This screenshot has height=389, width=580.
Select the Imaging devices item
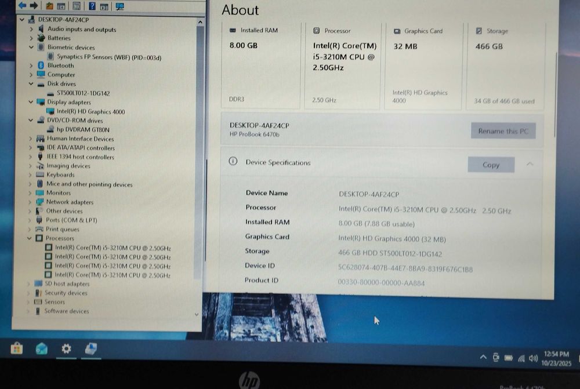68,166
